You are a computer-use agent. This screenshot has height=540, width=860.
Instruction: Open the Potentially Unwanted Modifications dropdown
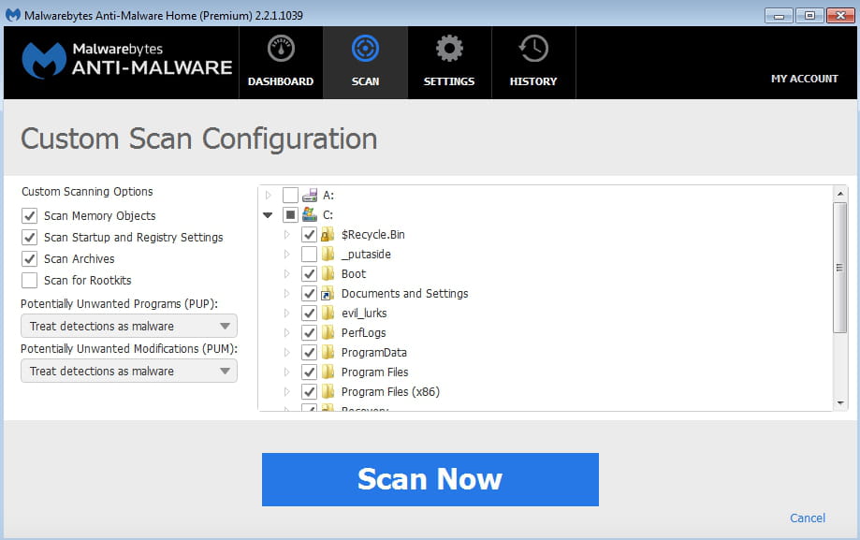[129, 372]
